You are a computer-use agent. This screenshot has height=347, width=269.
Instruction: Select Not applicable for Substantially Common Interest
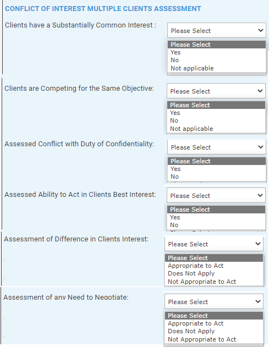[x=217, y=68]
